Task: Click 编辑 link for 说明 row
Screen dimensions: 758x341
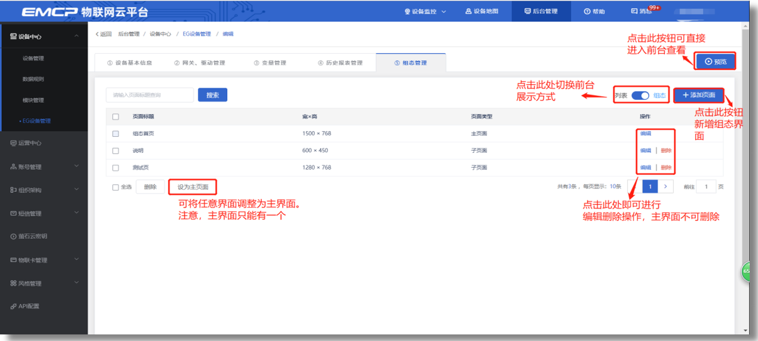Action: coord(646,150)
